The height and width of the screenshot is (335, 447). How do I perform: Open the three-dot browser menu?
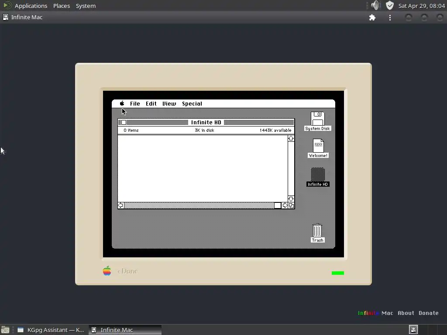[390, 17]
